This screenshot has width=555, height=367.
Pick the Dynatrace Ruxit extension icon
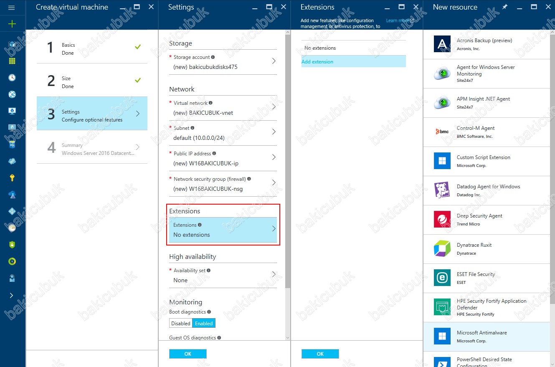coord(442,249)
